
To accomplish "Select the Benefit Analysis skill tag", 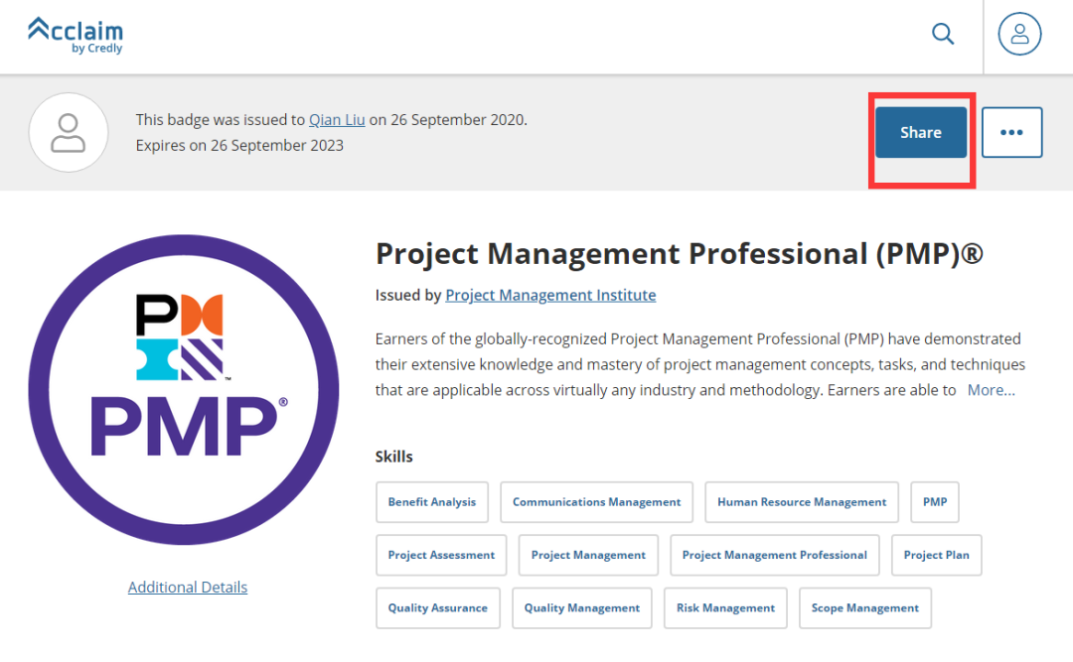I will 432,502.
